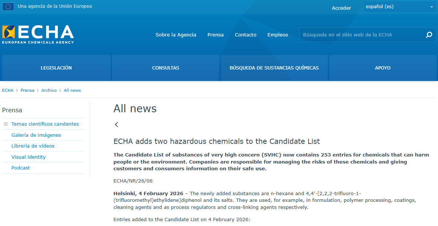Open the español language dropdown
This screenshot has height=226, width=438.
tap(399, 7)
